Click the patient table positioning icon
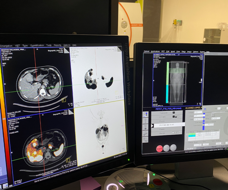The width and height of the screenshot is (228, 190). [x=145, y=115]
